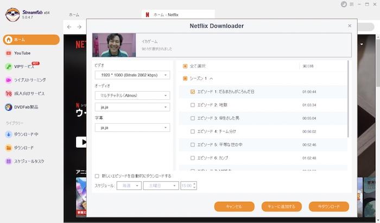This screenshot has width=380, height=223.
Task: Open the schedule day 土曜日 dropdown
Action: pos(161,186)
